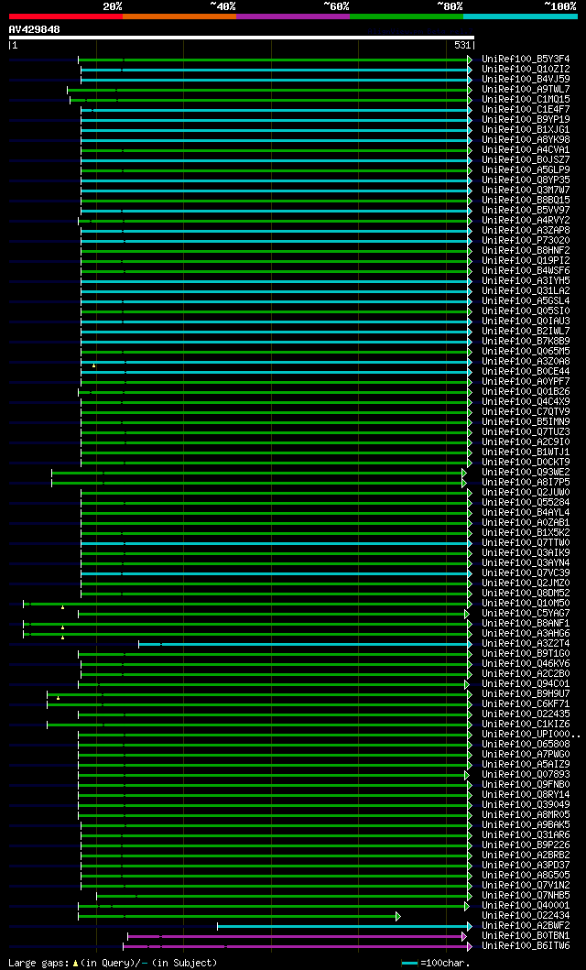Screen dimensions: 586x970
Task: Click the UniRef100_B6ITW6 label
Action: [526, 946]
